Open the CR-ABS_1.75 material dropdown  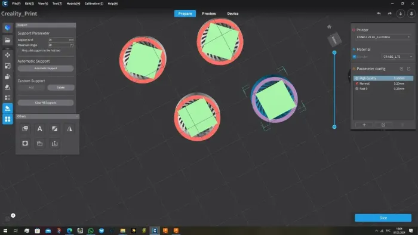[397, 57]
